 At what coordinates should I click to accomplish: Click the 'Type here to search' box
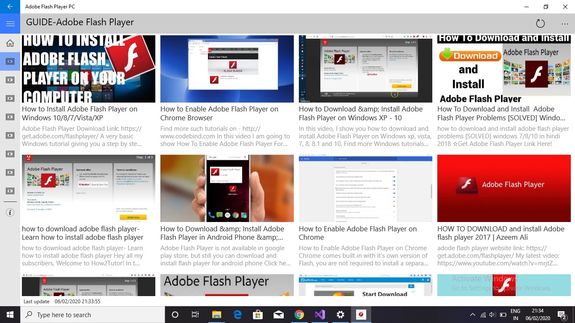tap(93, 315)
